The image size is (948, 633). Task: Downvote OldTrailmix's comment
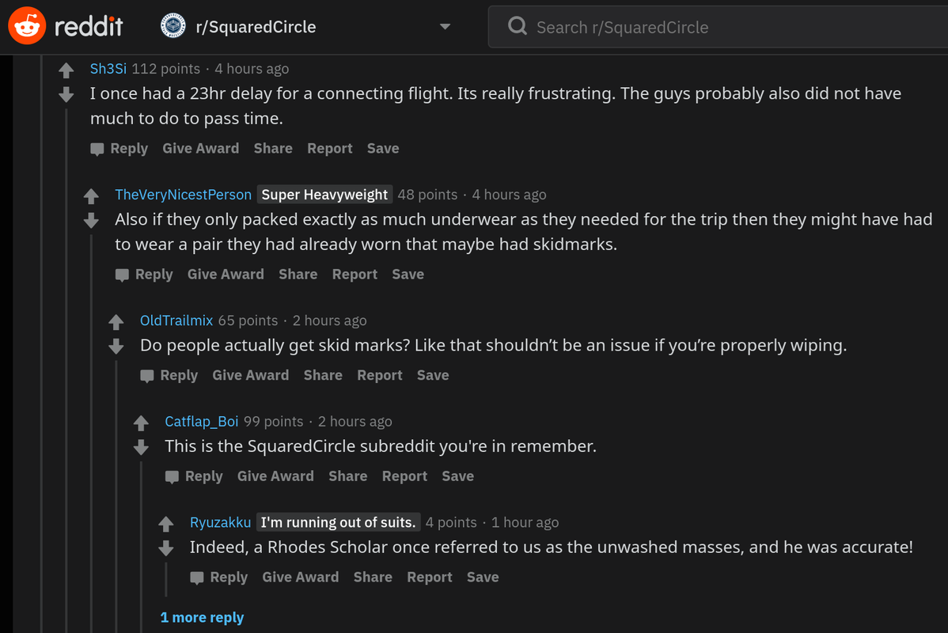[116, 347]
